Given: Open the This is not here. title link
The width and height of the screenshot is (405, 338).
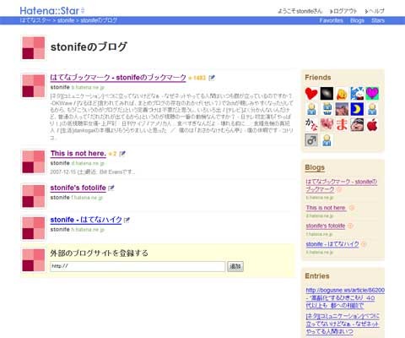Looking at the screenshot, I should 78,154.
